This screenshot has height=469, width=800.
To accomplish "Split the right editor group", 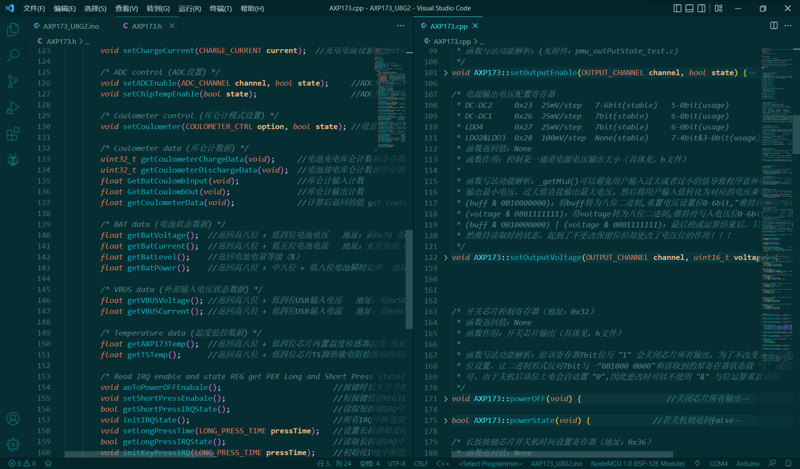I will click(x=774, y=26).
